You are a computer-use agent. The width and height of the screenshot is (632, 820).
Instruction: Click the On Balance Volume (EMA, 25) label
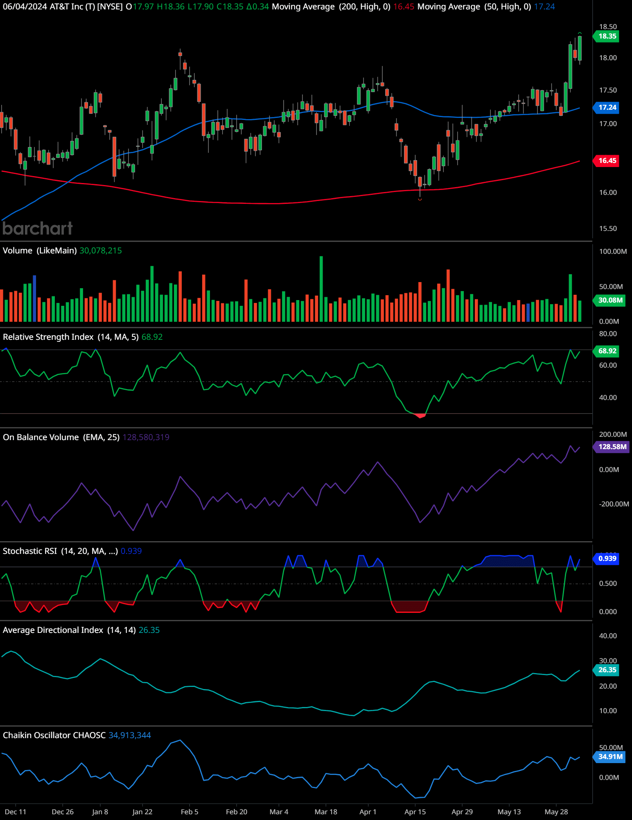(61, 437)
